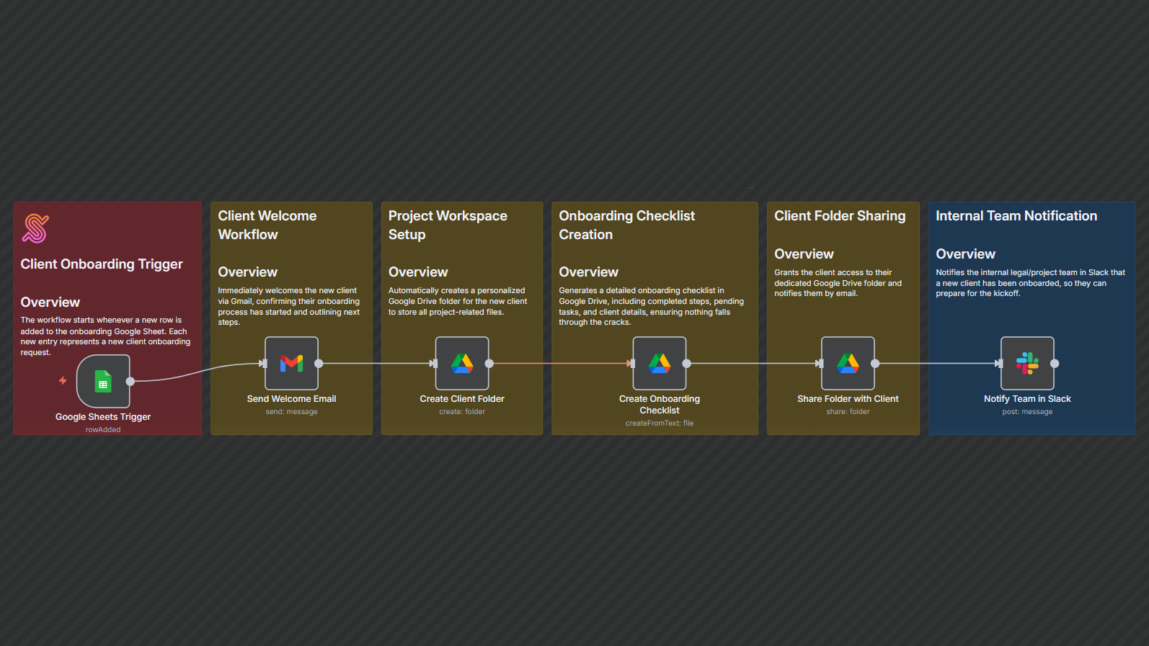
Task: Click the Share Folder with Client label
Action: pos(848,399)
